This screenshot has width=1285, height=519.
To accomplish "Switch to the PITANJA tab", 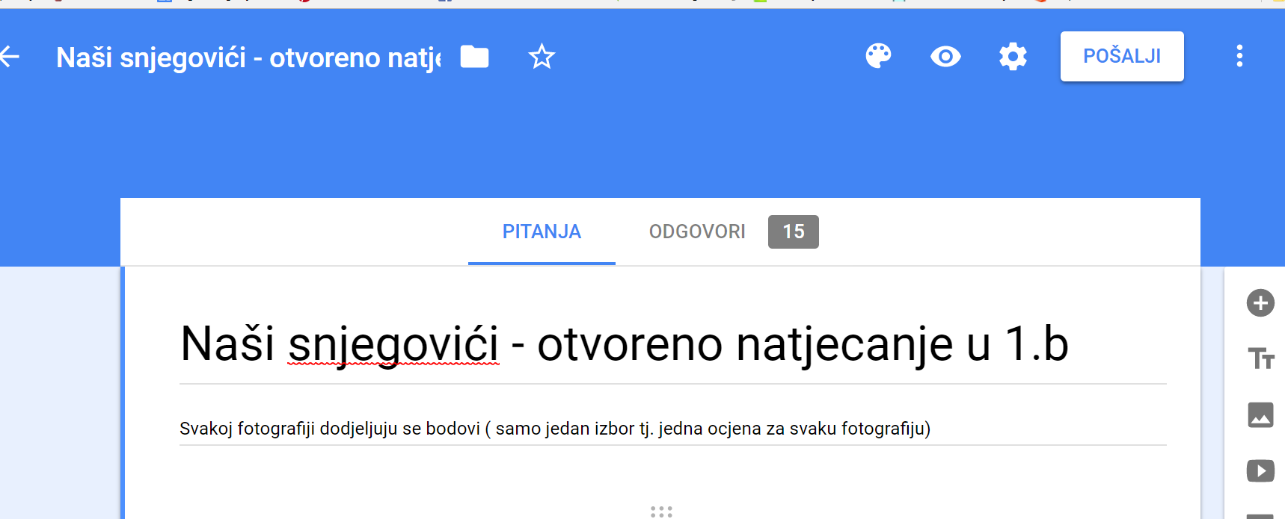I will [x=542, y=231].
